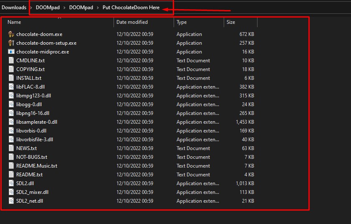Click Application type of chocolate-midiproc.exe row
Screen dimensions: 351x224
(189, 52)
